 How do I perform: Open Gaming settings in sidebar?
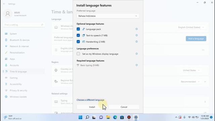click(24, 78)
